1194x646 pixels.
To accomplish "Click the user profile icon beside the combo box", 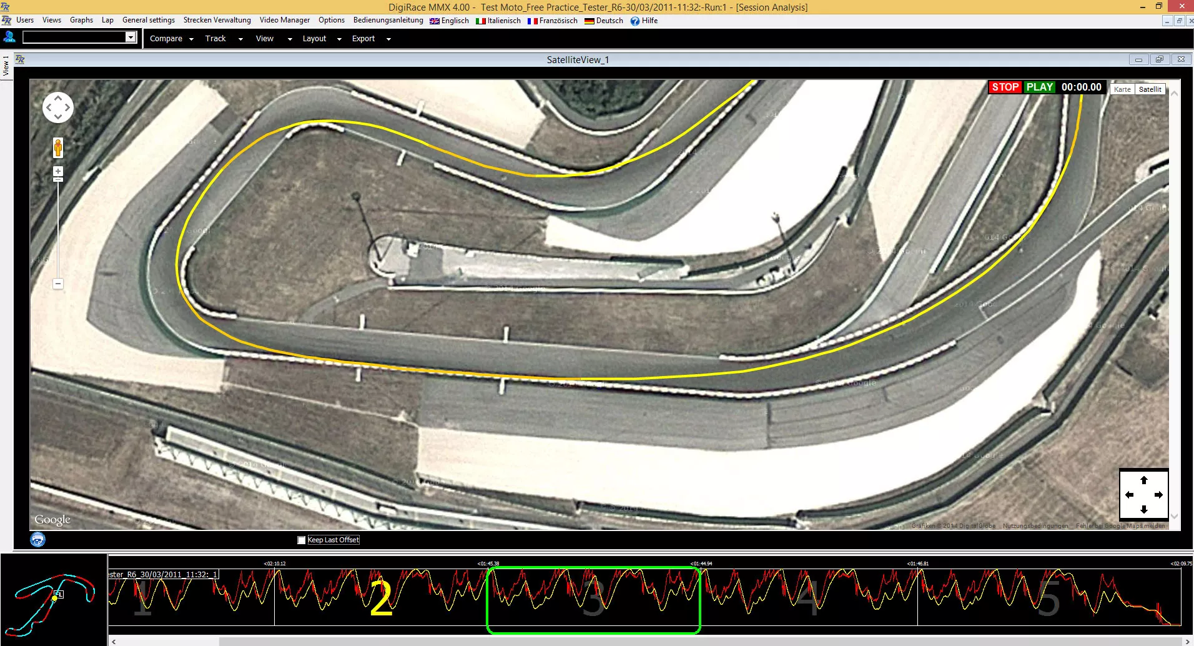I will pos(9,37).
